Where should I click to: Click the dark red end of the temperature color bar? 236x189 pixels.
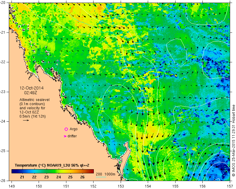coord(92,171)
